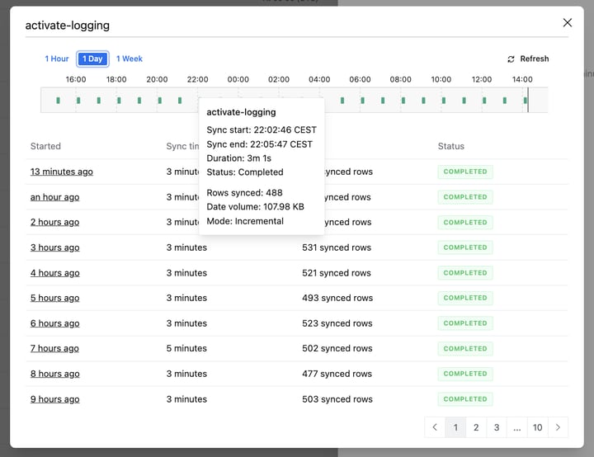
Task: Open the sync started an hour ago
Action: tap(55, 197)
